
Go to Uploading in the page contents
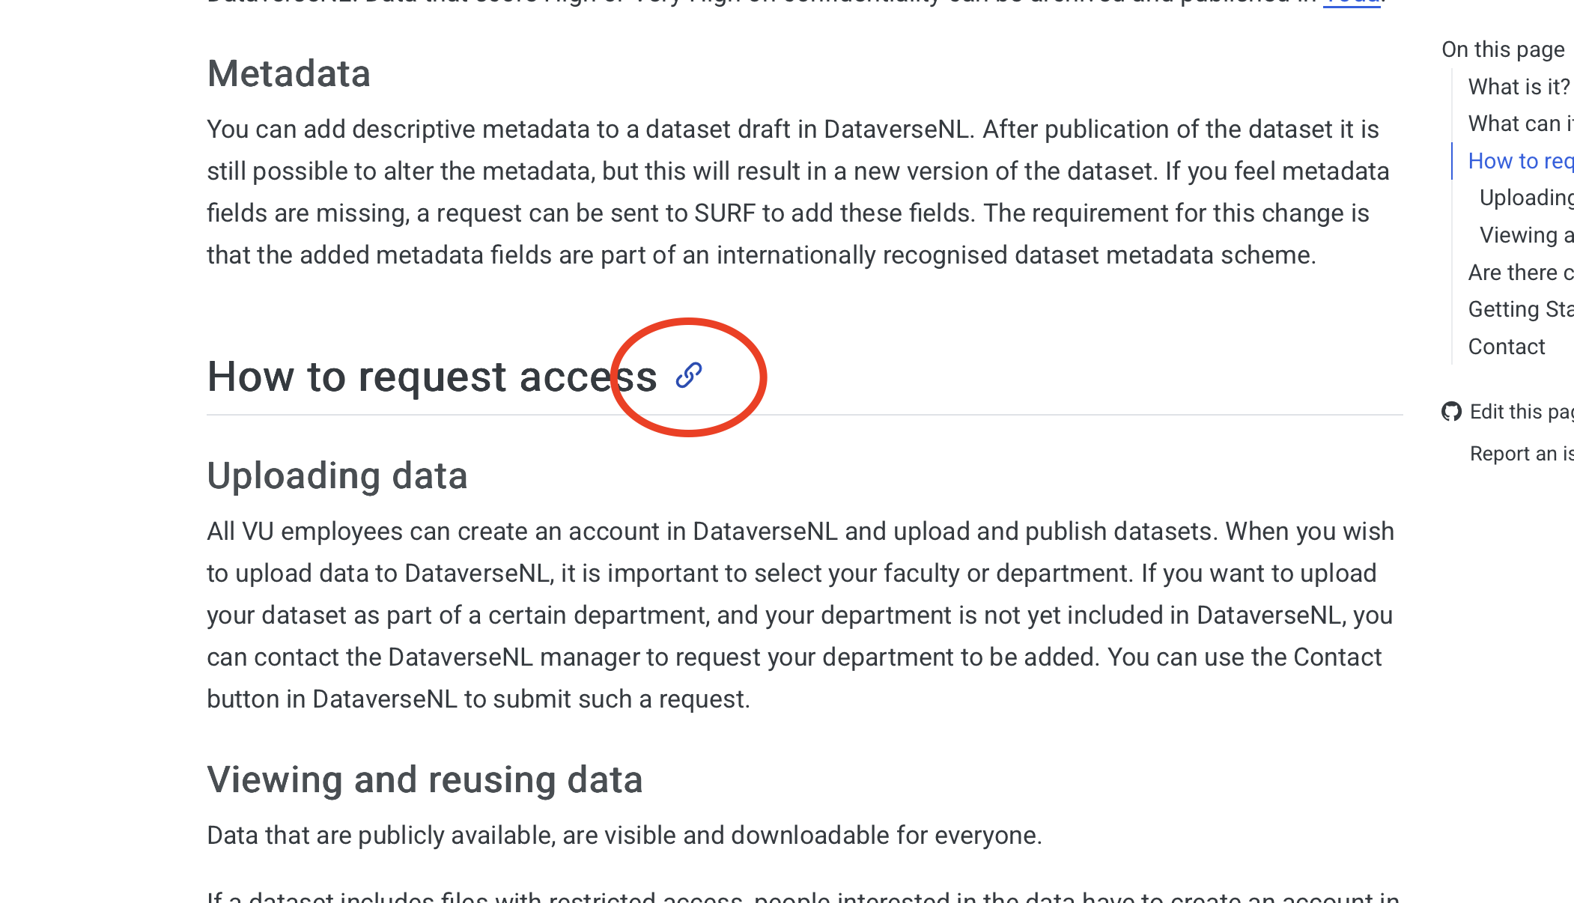(1526, 198)
